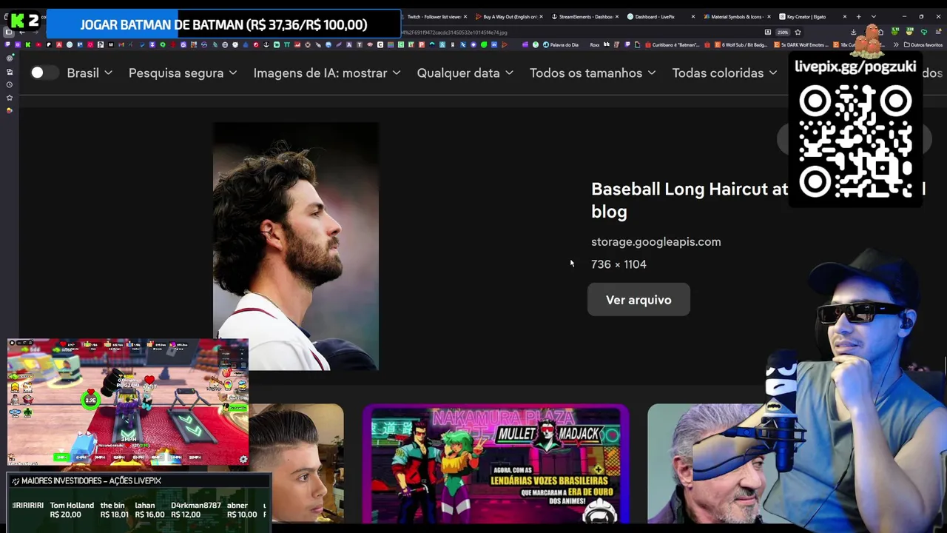Click the green 2.9E heart circle in game

pos(90,400)
